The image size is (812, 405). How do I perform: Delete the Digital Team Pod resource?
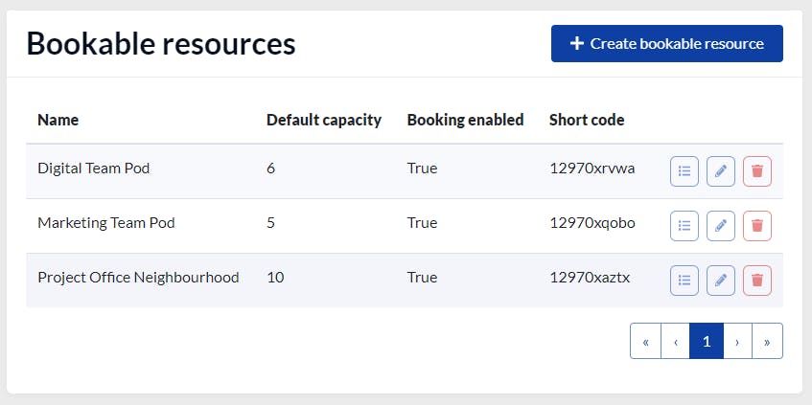tap(757, 171)
